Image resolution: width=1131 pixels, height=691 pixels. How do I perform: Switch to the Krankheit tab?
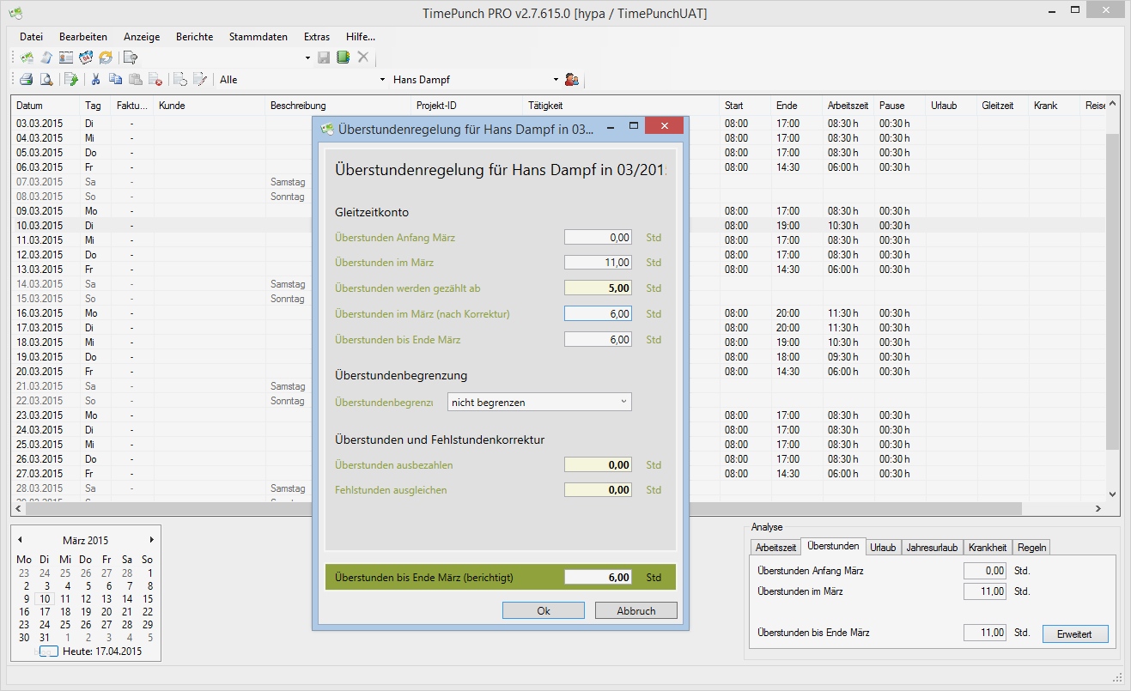point(988,548)
